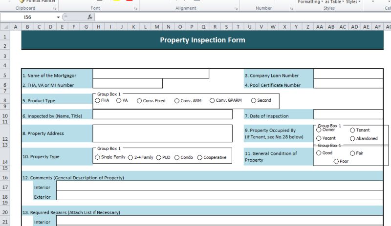Mark property occupied by Tenant

tap(352, 130)
